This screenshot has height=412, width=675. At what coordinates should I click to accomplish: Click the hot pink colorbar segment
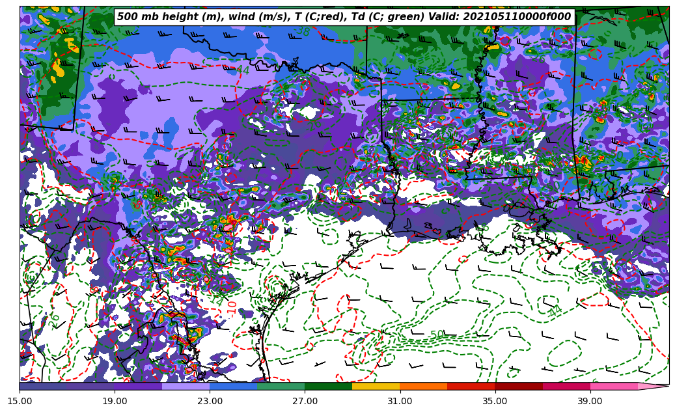coord(614,386)
